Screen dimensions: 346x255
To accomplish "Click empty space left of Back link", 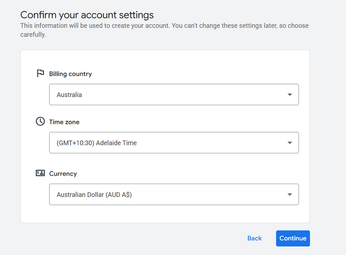I will [130, 238].
